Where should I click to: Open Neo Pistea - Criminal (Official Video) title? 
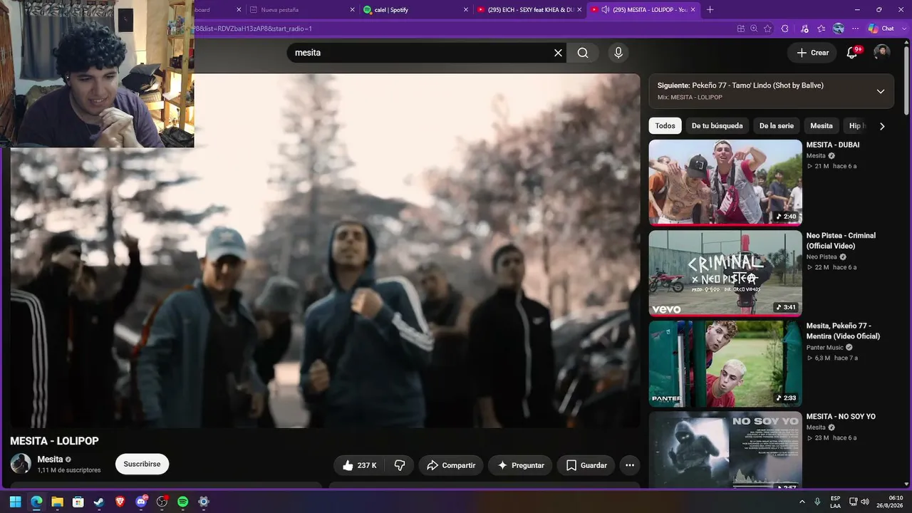click(x=841, y=241)
